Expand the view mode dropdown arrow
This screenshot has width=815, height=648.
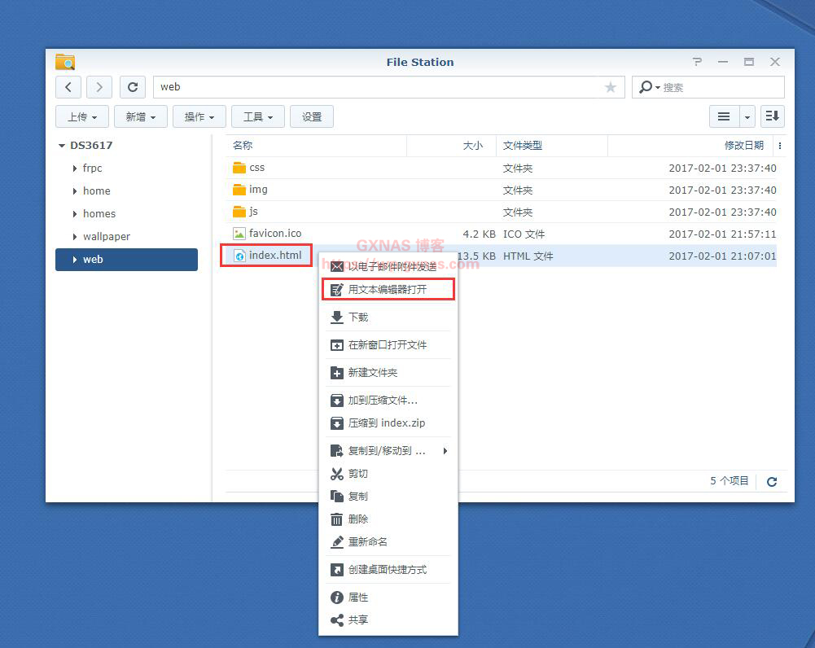click(747, 116)
